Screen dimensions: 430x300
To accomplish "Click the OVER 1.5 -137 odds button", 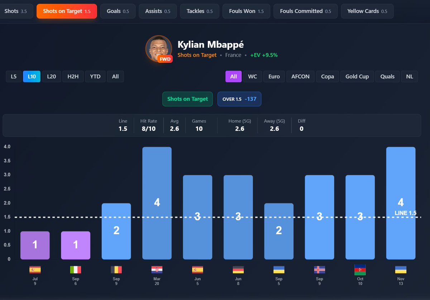I will [x=239, y=99].
